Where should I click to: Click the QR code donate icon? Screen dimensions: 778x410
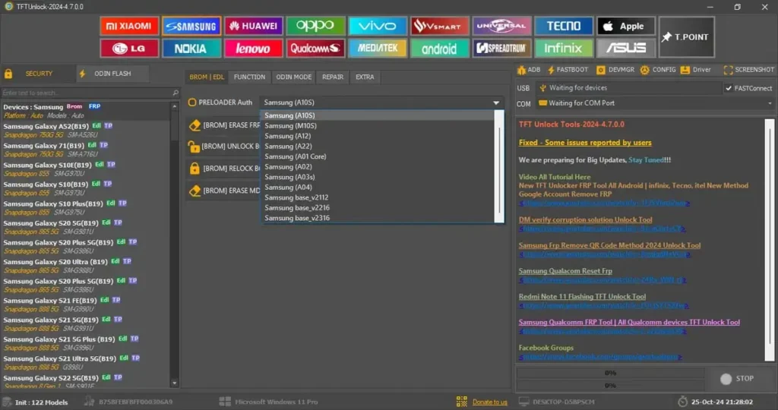click(x=461, y=402)
